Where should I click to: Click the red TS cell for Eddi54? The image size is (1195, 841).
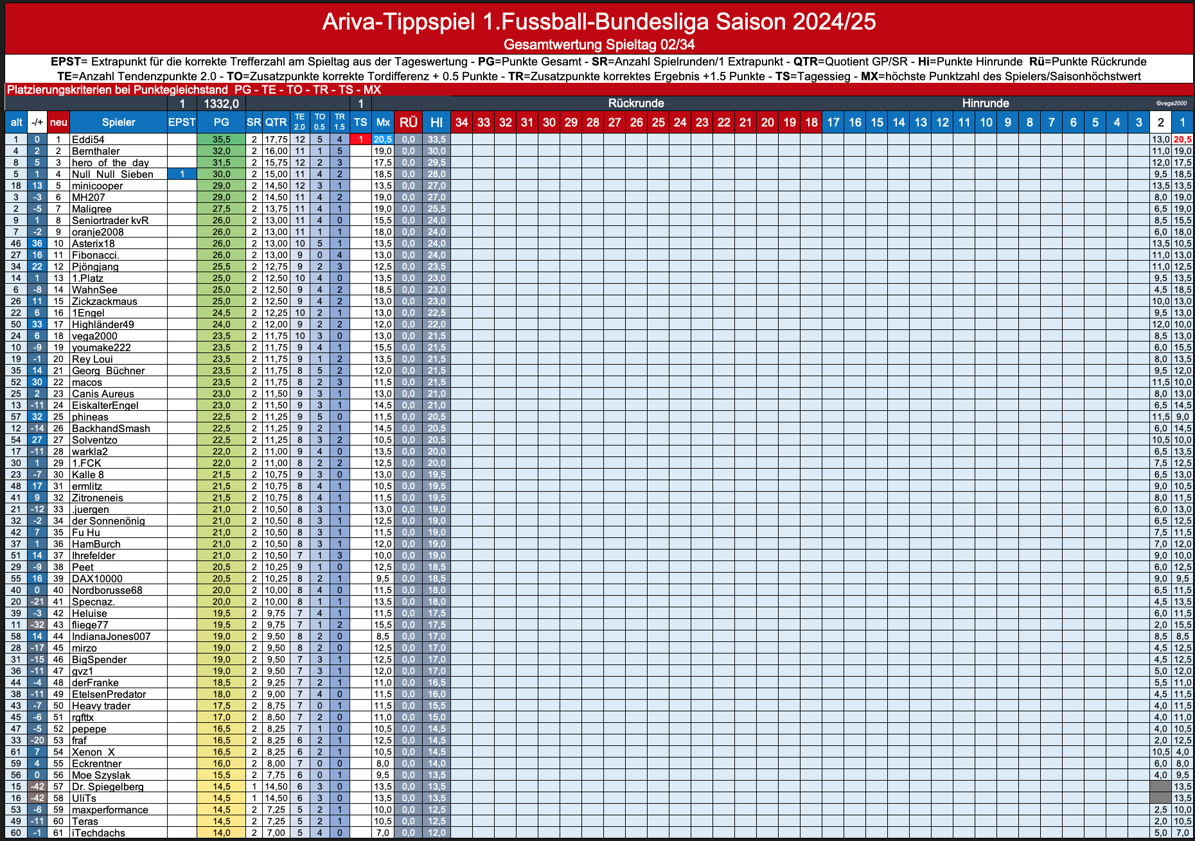(x=360, y=139)
